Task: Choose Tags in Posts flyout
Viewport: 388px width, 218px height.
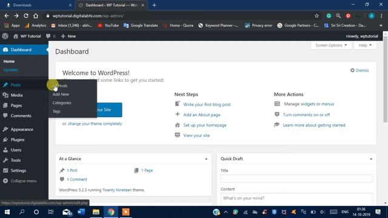Action: point(56,111)
